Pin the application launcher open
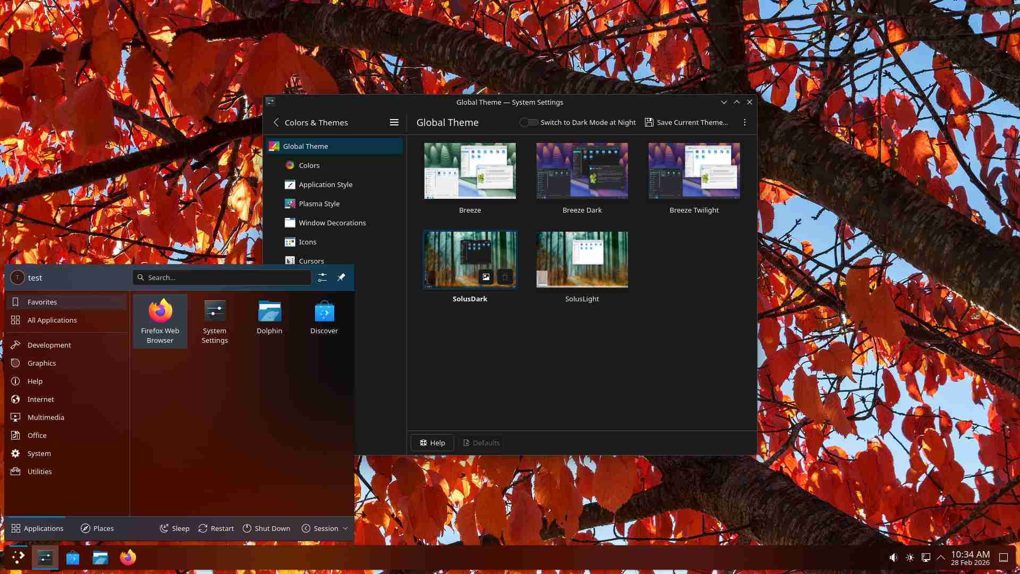Image resolution: width=1020 pixels, height=574 pixels. (341, 277)
